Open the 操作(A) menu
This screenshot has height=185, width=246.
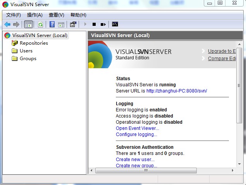(x=34, y=15)
